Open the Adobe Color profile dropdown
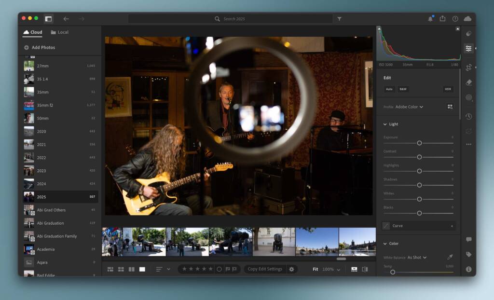494x300 pixels. click(x=409, y=107)
